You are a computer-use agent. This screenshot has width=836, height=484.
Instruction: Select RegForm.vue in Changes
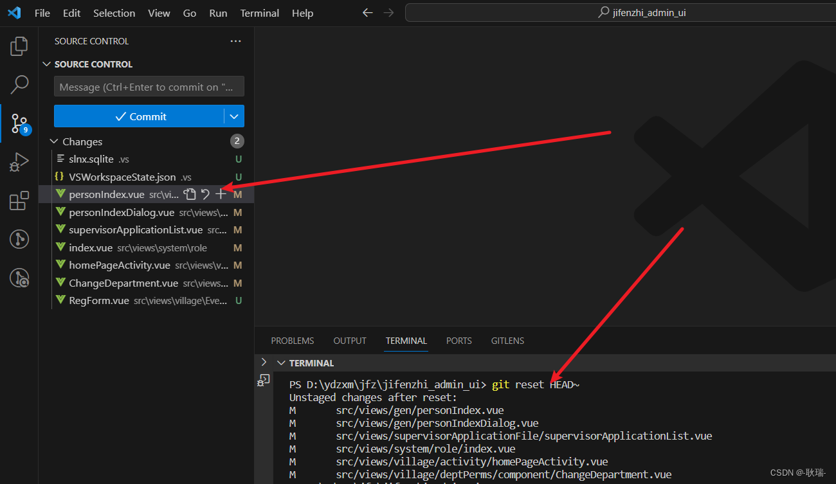coord(146,300)
